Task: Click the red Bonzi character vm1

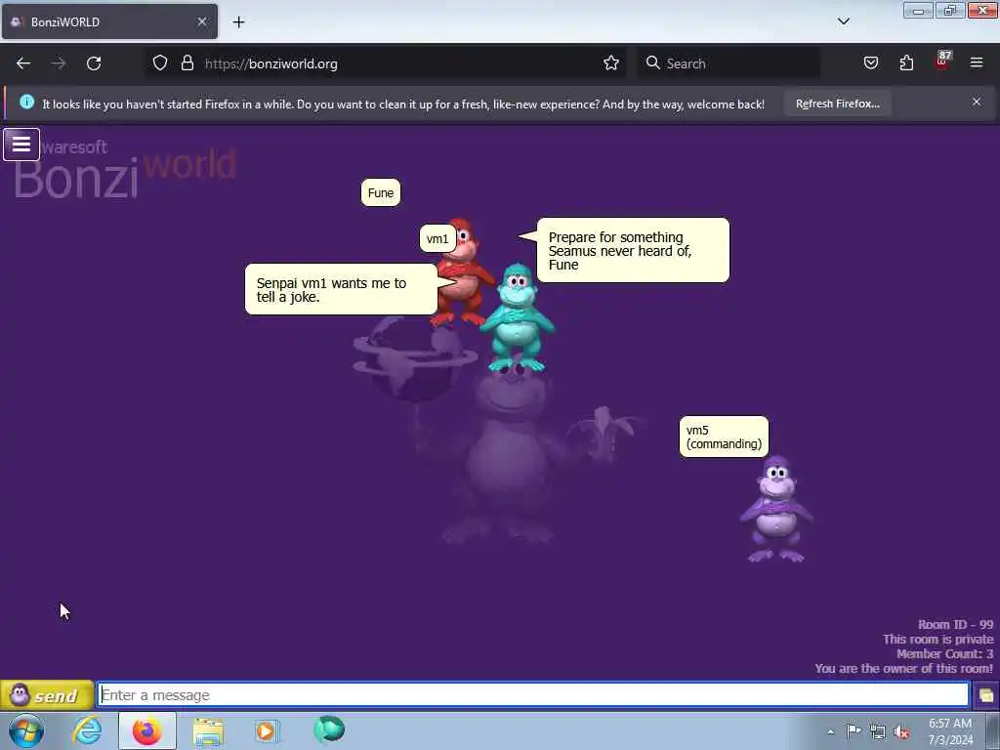Action: (462, 273)
